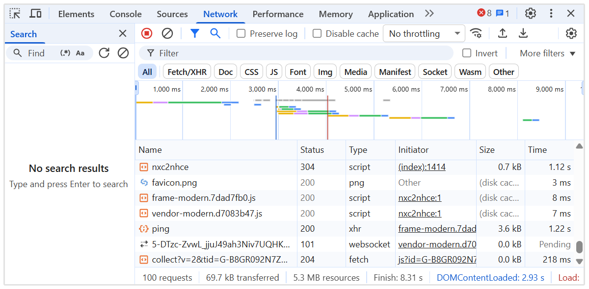Import a HAR file using upload icon
This screenshot has height=289, width=589.
tap(501, 33)
